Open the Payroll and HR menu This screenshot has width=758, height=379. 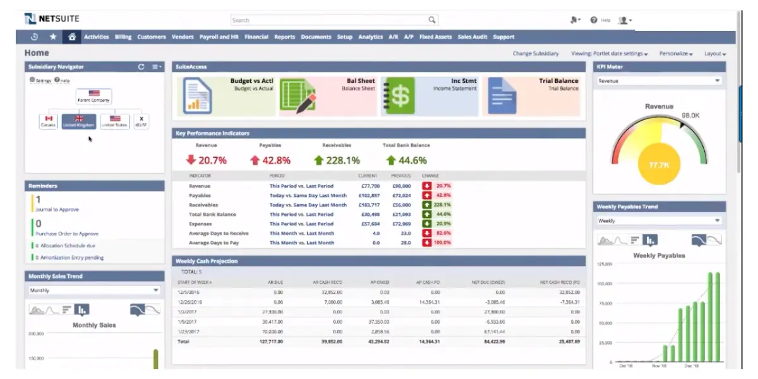click(219, 37)
